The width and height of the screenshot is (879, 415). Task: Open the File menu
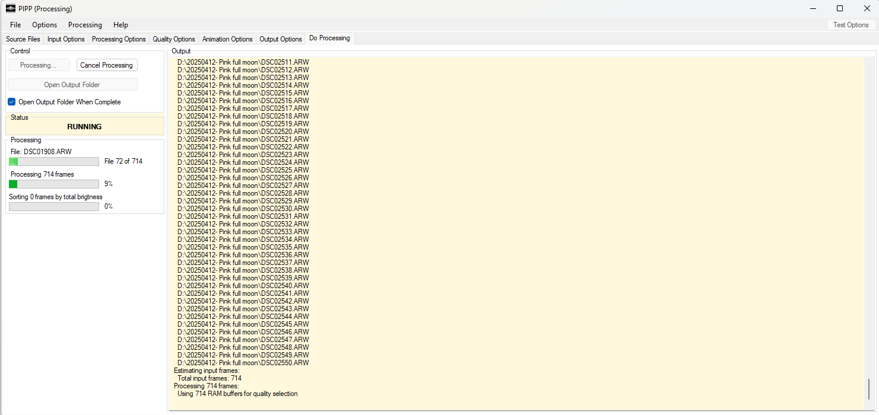(15, 25)
